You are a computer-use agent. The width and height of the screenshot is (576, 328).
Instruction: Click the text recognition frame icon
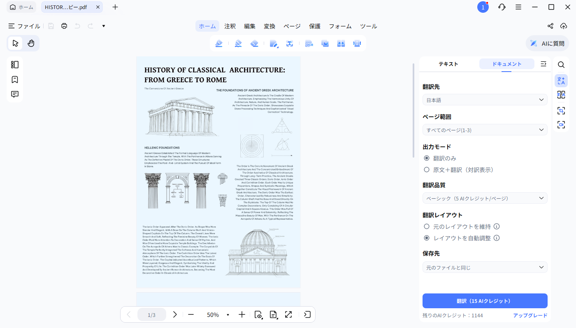click(290, 44)
